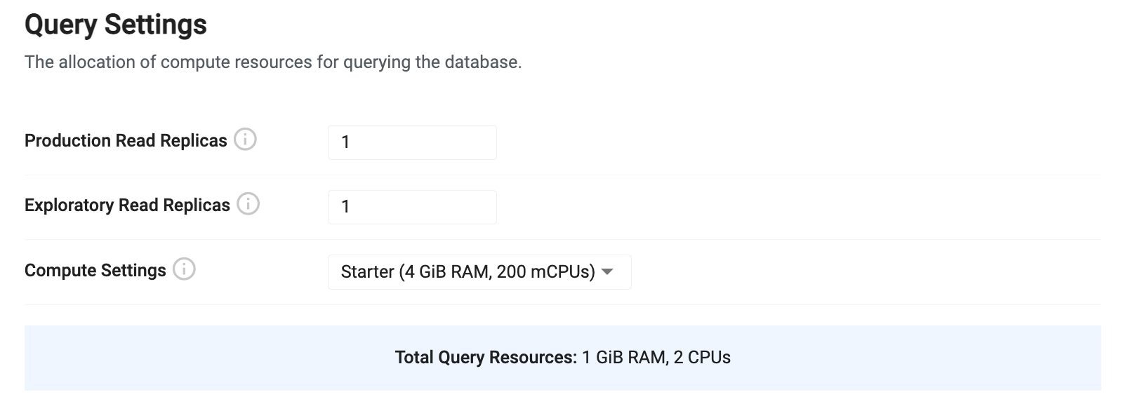
Task: Select "Starter (4 GiB RAM, 200 mCPUs)" text
Action: click(x=468, y=272)
